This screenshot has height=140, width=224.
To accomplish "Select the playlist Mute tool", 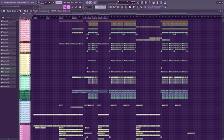I will 15,11.
